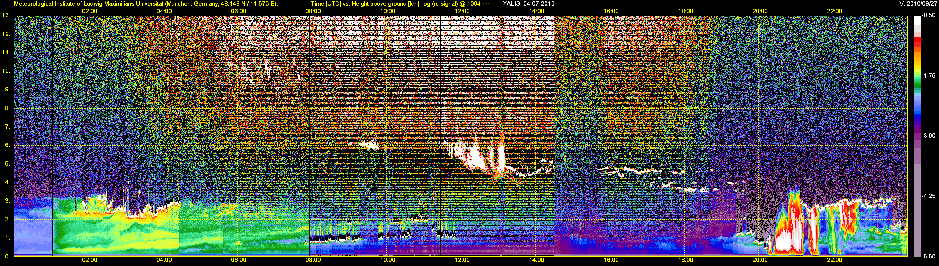Select the 12:00 label on the top time axis
The width and height of the screenshot is (939, 266).
pyautogui.click(x=462, y=11)
